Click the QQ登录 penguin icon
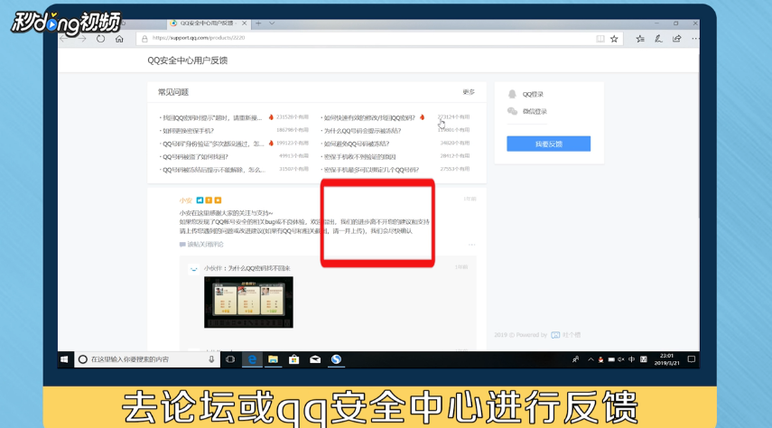772x428 pixels. 512,94
